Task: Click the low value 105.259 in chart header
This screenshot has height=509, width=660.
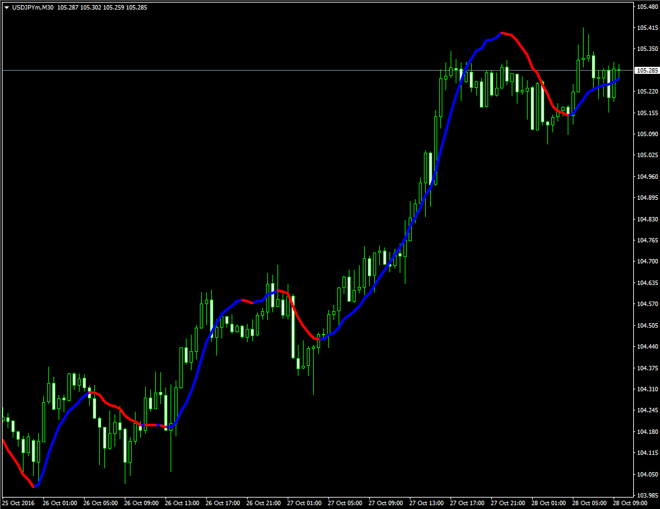Action: [114, 8]
